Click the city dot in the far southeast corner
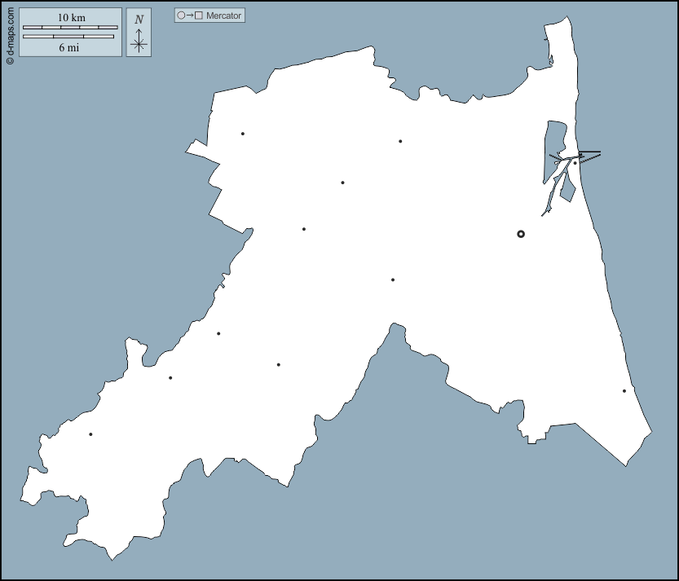The width and height of the screenshot is (679, 581). point(624,391)
